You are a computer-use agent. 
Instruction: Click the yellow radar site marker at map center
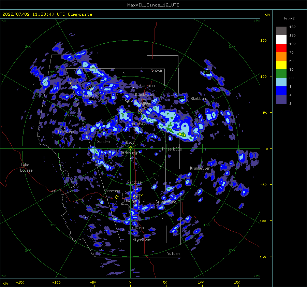coord(130,148)
